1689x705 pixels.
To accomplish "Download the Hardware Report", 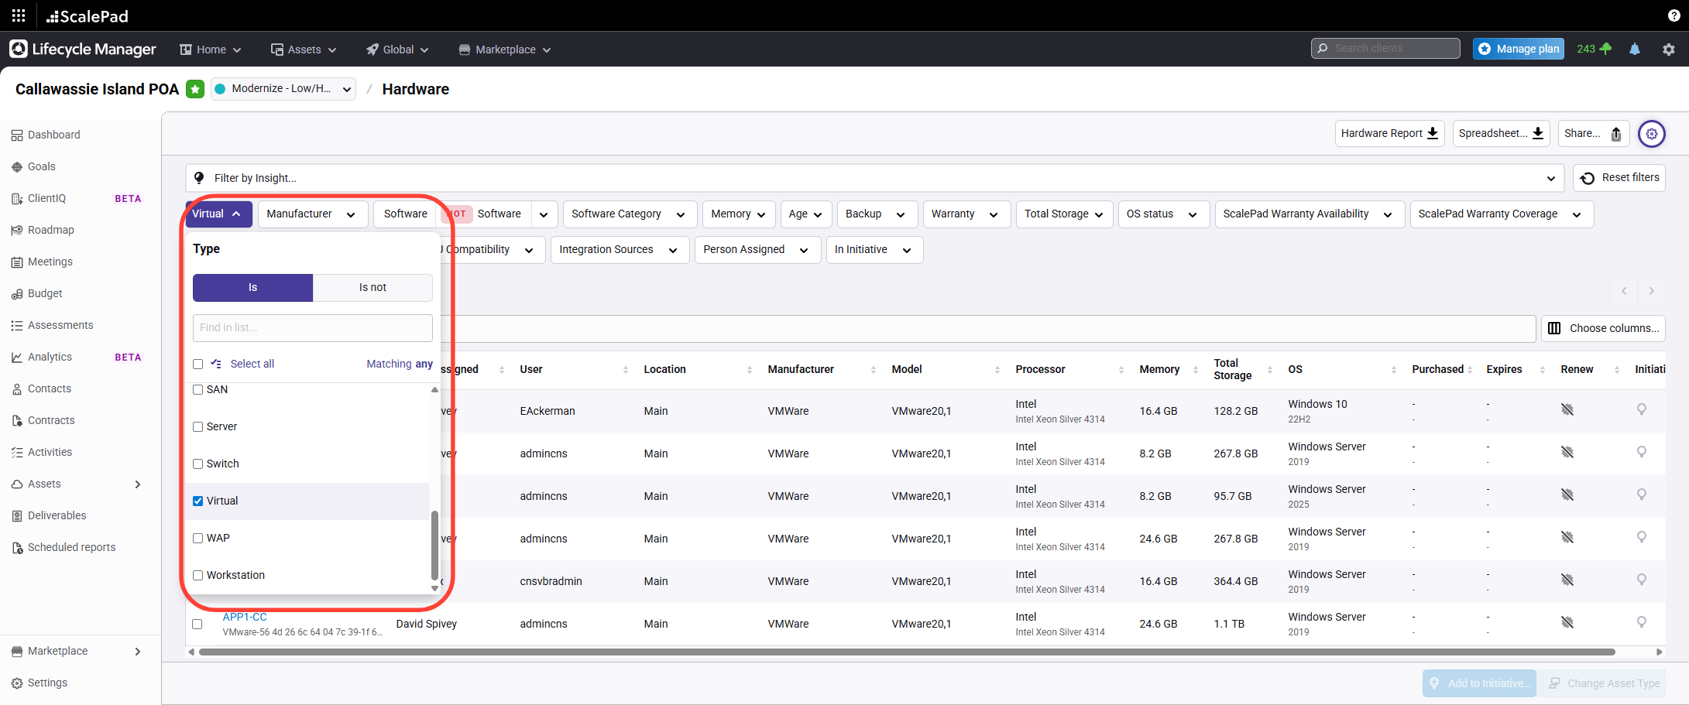I will (x=1389, y=134).
